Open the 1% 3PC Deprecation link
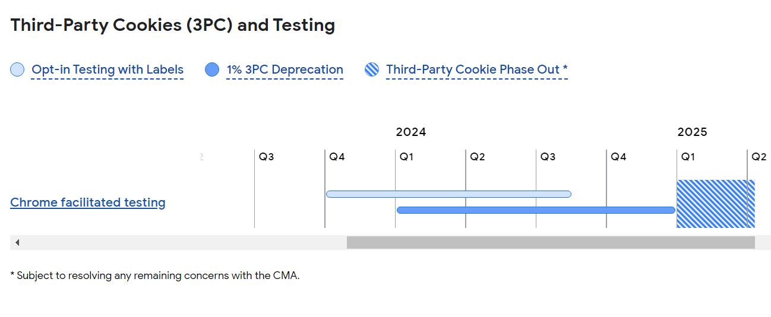 tap(285, 70)
